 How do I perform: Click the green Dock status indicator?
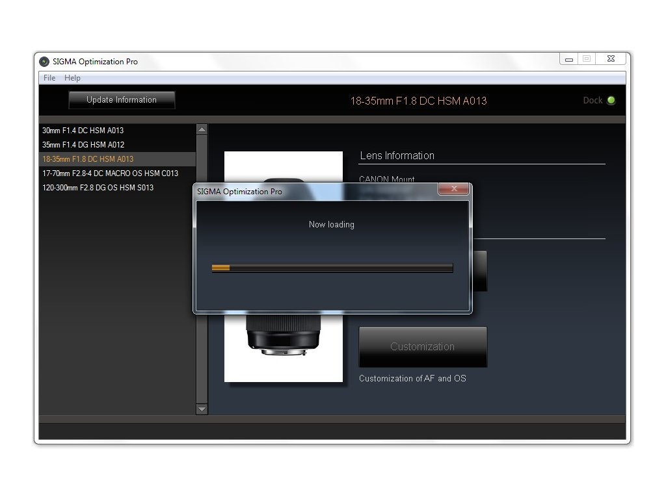[611, 100]
